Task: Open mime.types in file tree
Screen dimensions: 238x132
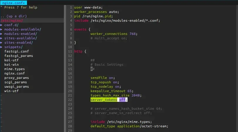Action: click(14, 69)
